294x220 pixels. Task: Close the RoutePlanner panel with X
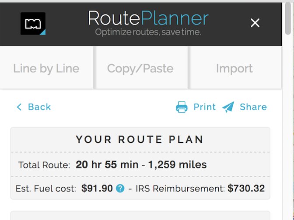point(255,23)
